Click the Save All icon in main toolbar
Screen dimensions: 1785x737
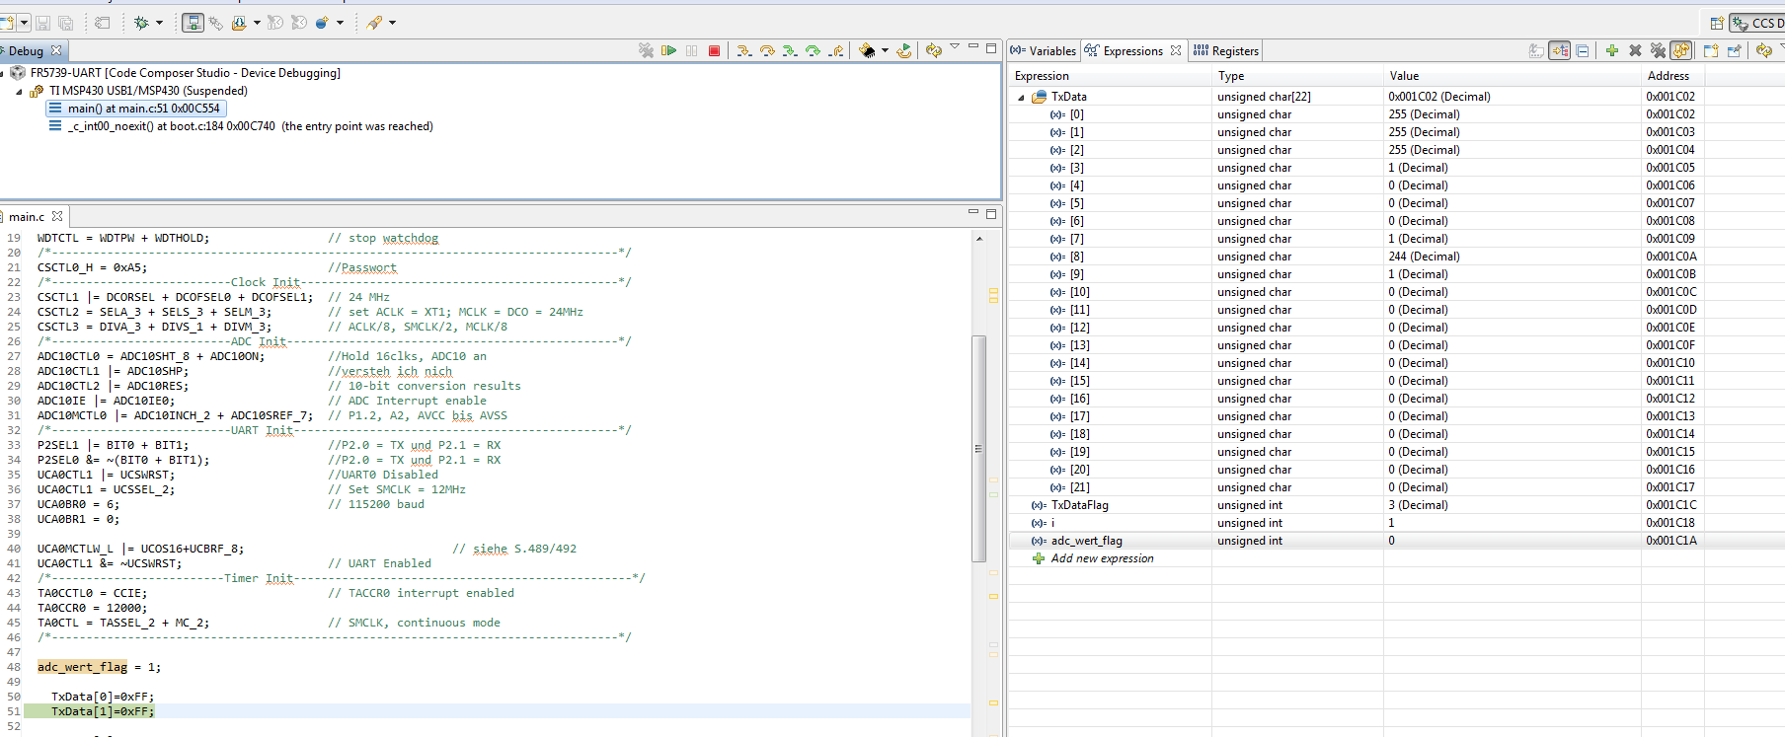[66, 22]
